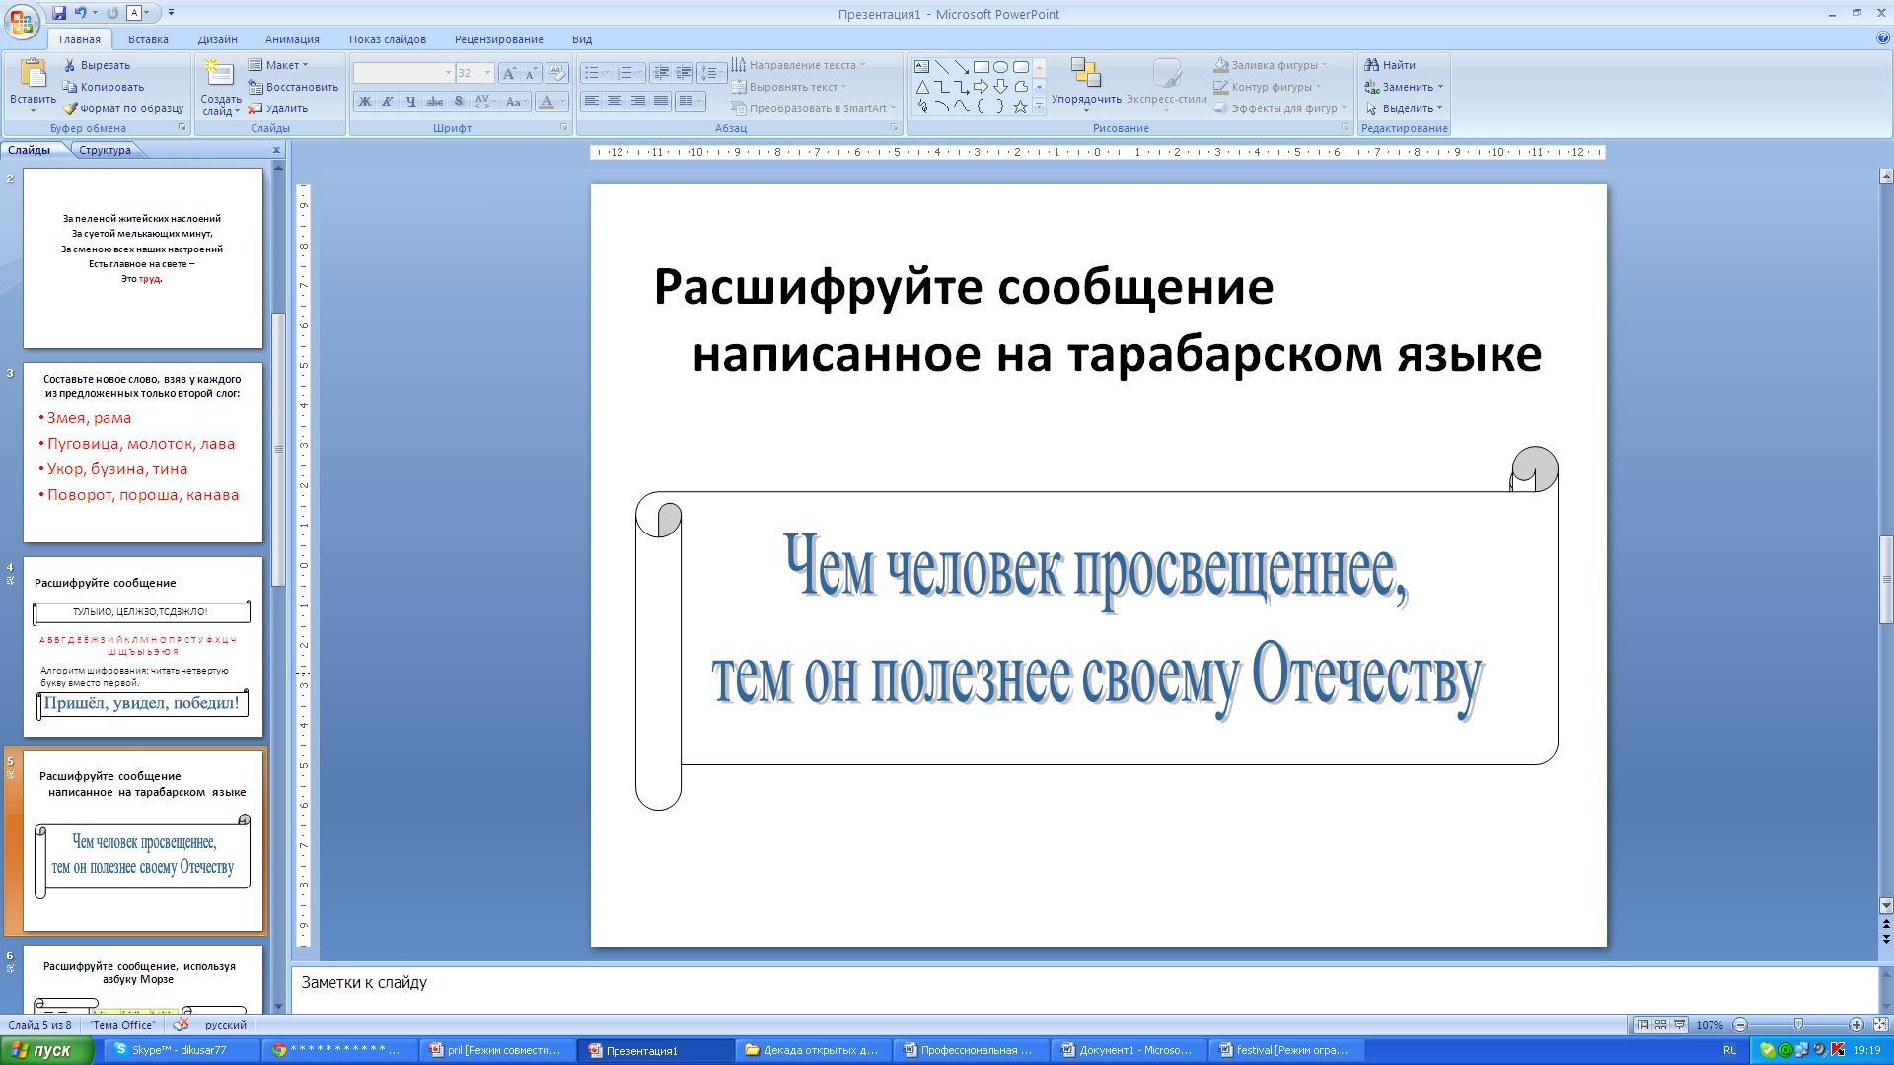Open the change case Aa dropdown
Image resolution: width=1894 pixels, height=1065 pixels.
[x=516, y=102]
